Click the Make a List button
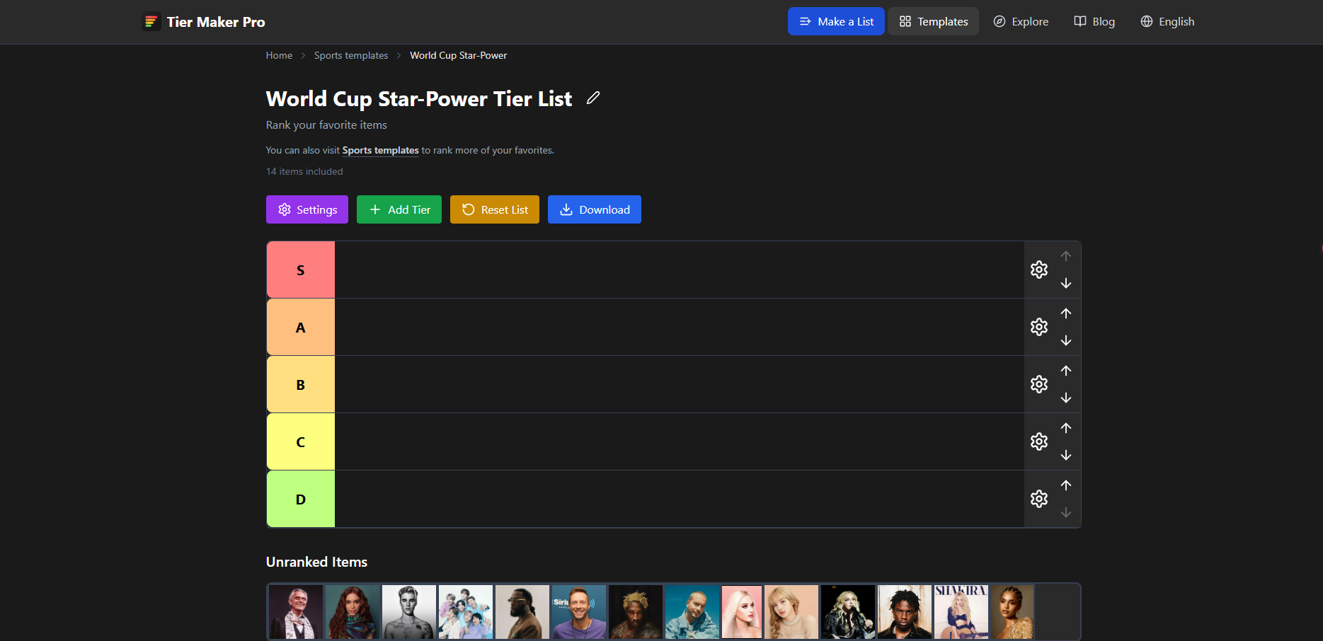 pyautogui.click(x=836, y=21)
